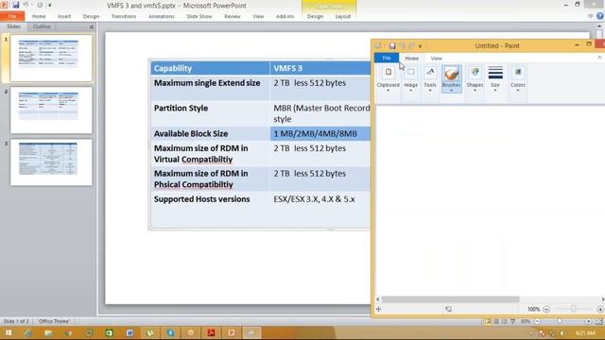605x340 pixels.
Task: Select slide 2 thumbnail
Action: coord(51,110)
